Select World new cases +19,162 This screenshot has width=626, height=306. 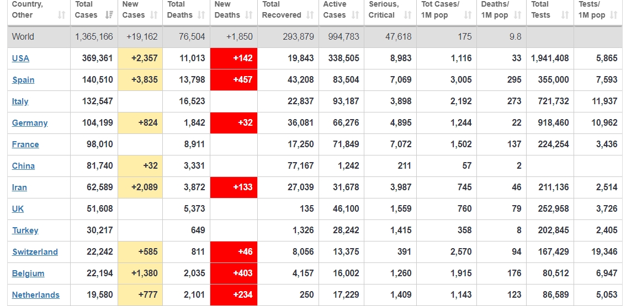click(142, 37)
